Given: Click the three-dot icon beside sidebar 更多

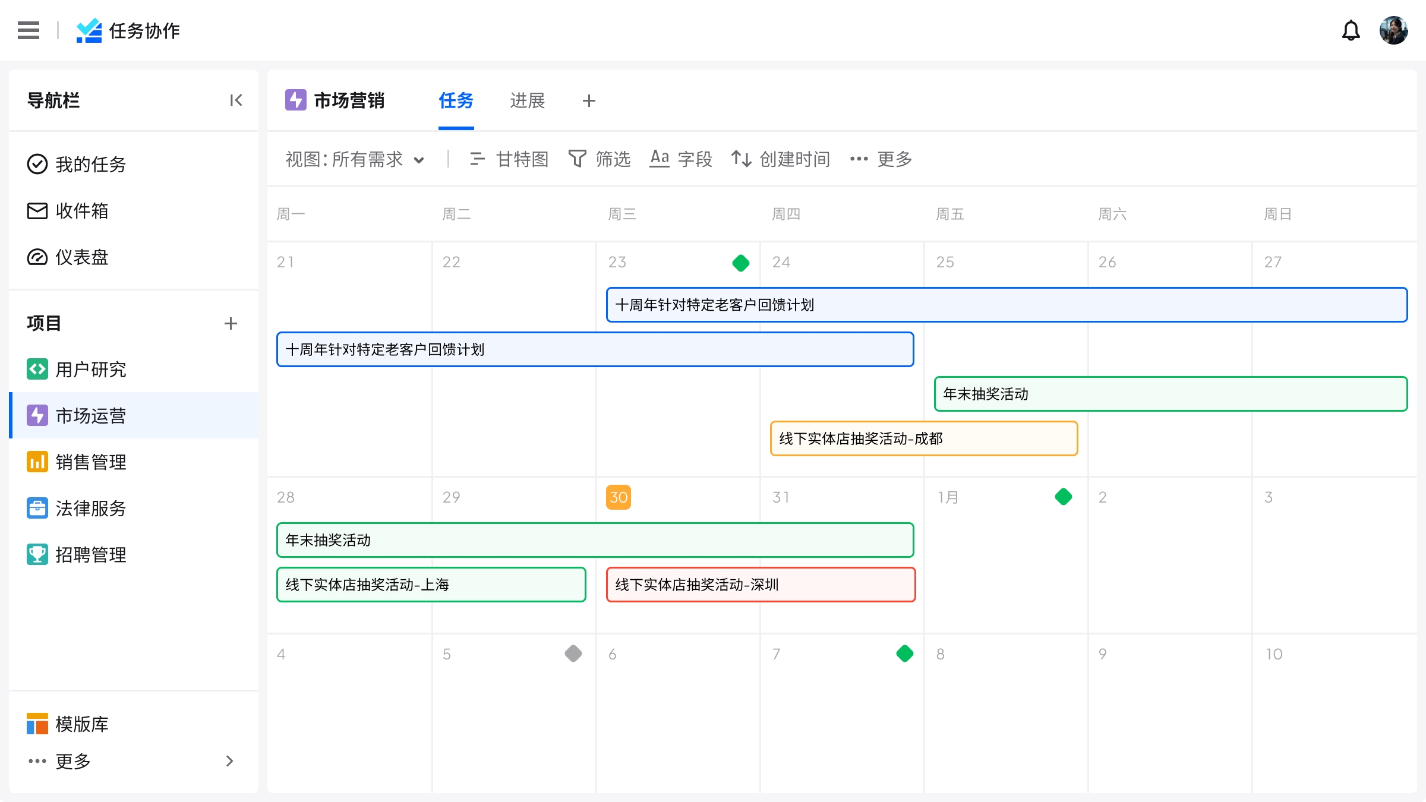Looking at the screenshot, I should pos(37,761).
